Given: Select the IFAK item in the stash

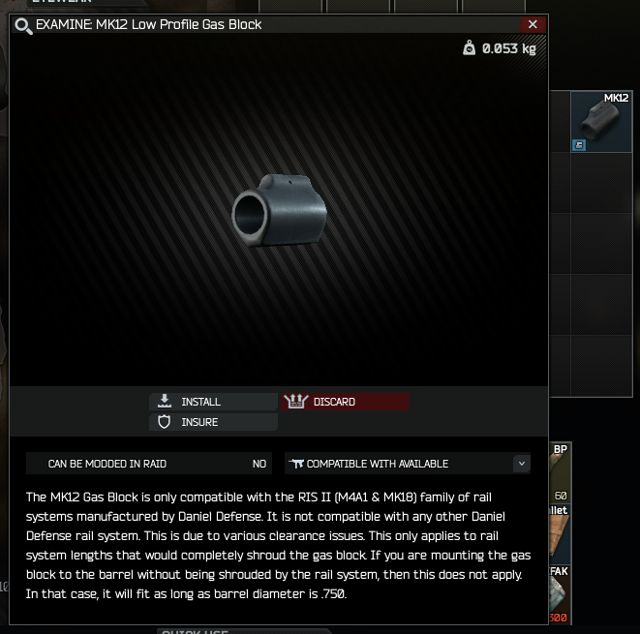Looking at the screenshot, I should pyautogui.click(x=560, y=594).
